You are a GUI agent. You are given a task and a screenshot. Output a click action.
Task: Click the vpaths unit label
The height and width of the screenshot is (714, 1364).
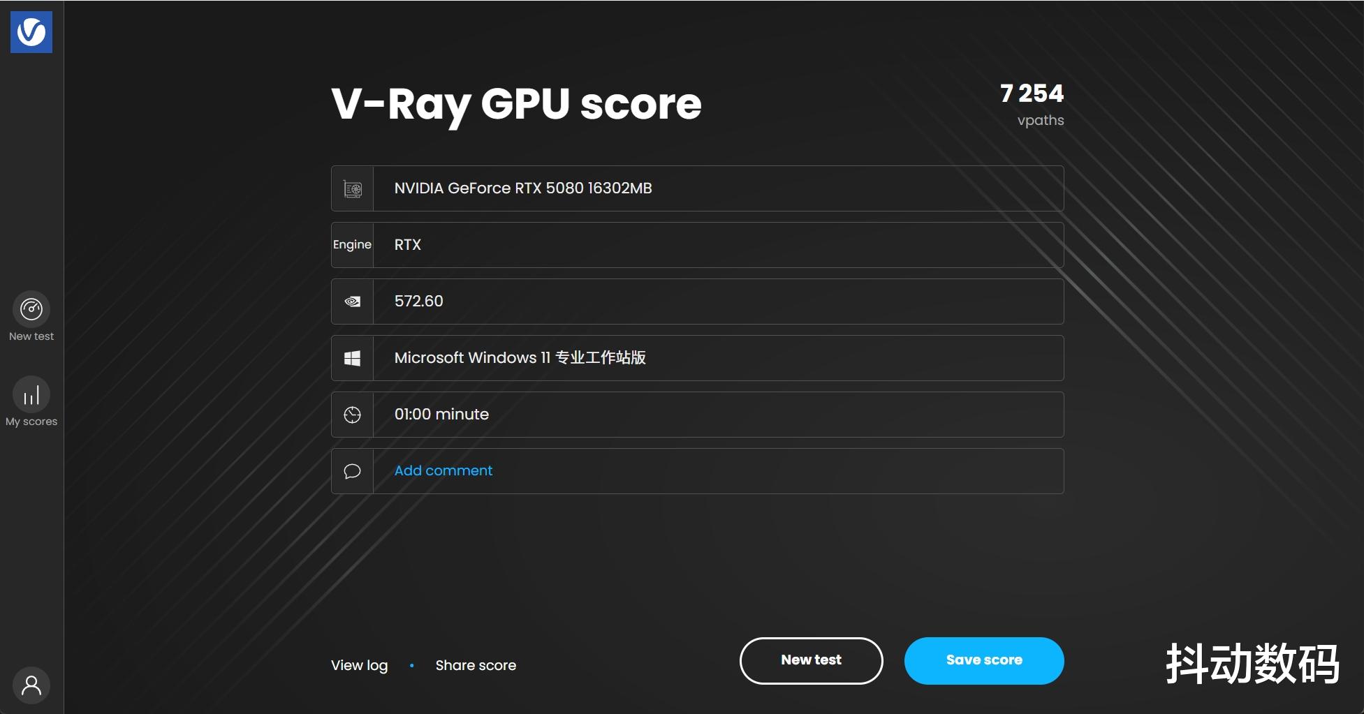click(x=1041, y=121)
